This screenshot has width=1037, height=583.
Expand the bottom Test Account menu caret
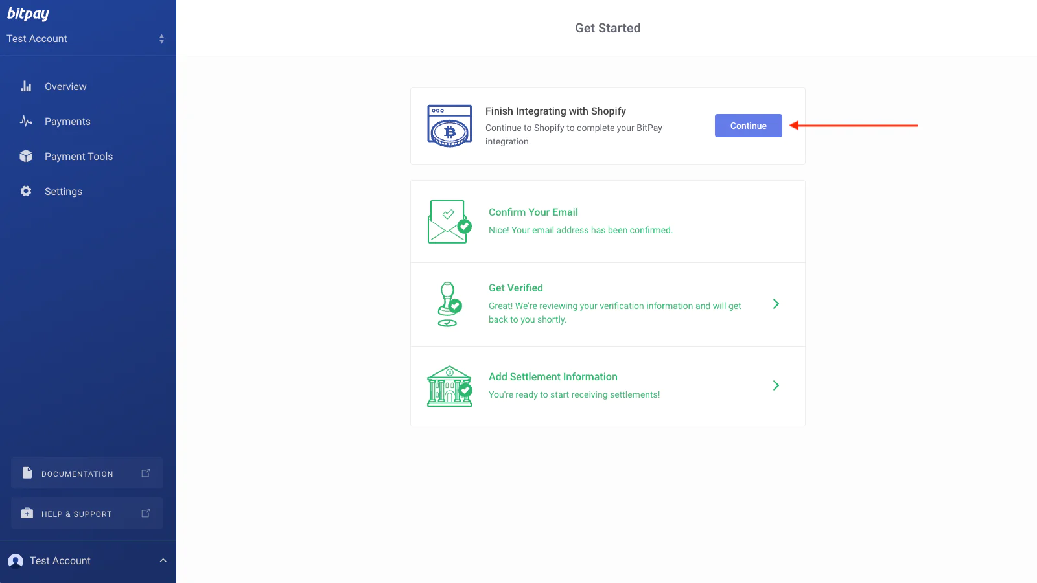[163, 561]
